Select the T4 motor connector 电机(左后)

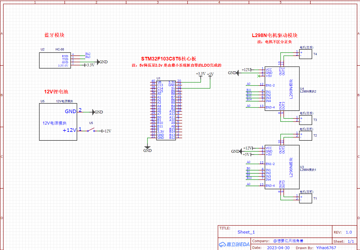305,54
